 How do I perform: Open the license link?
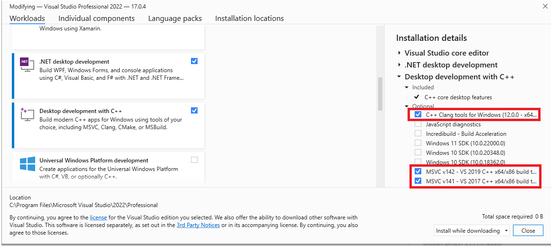coord(98,218)
